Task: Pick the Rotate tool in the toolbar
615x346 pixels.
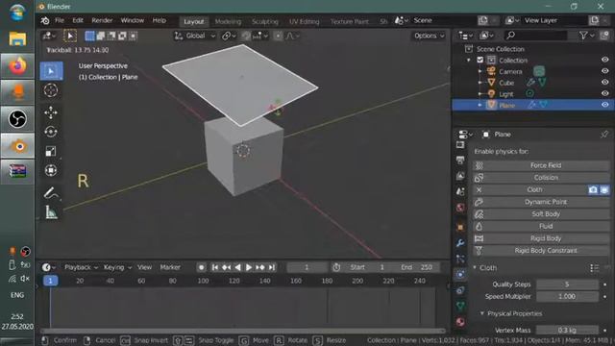Action: pos(51,132)
